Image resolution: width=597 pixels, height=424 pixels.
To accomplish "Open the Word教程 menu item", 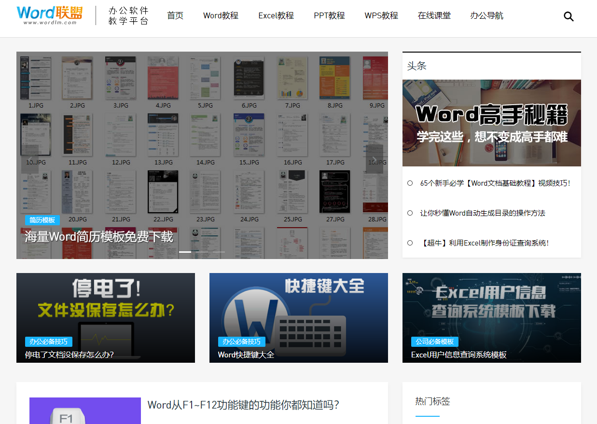I will (221, 15).
